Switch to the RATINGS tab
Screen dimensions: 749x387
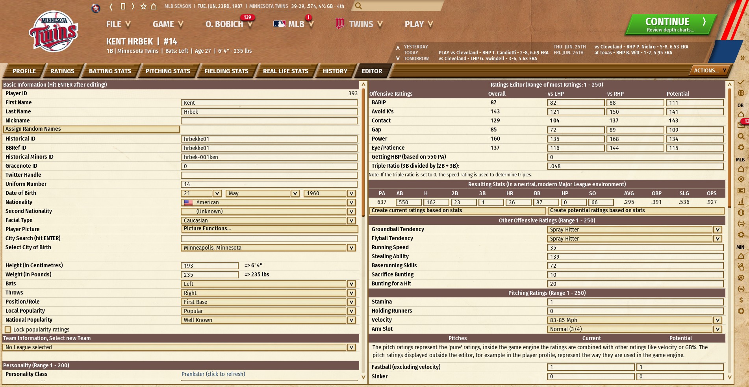click(62, 71)
